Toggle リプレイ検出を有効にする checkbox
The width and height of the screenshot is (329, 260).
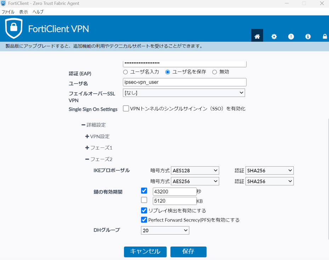[144, 210]
